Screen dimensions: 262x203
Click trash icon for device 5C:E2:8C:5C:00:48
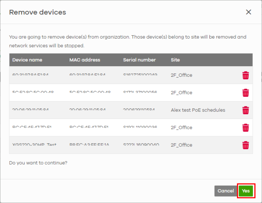point(245,93)
